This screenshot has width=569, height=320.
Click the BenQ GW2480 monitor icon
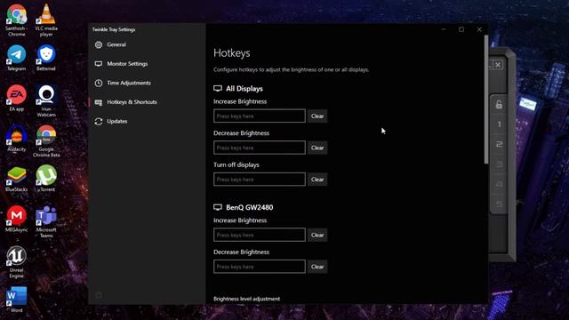click(218, 207)
